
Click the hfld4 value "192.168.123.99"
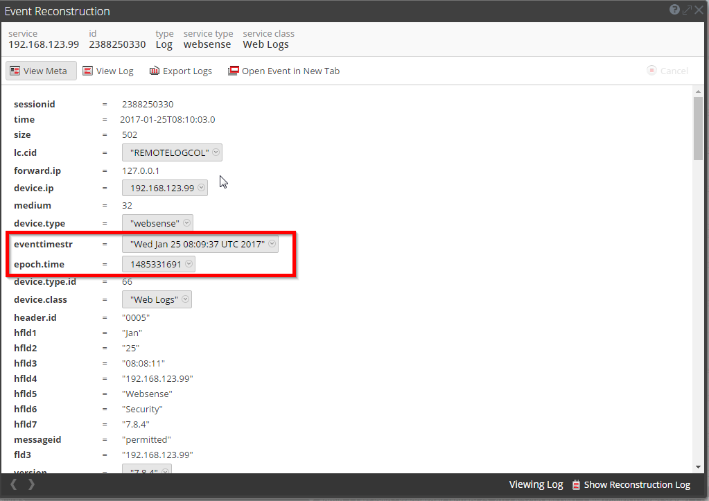[157, 378]
